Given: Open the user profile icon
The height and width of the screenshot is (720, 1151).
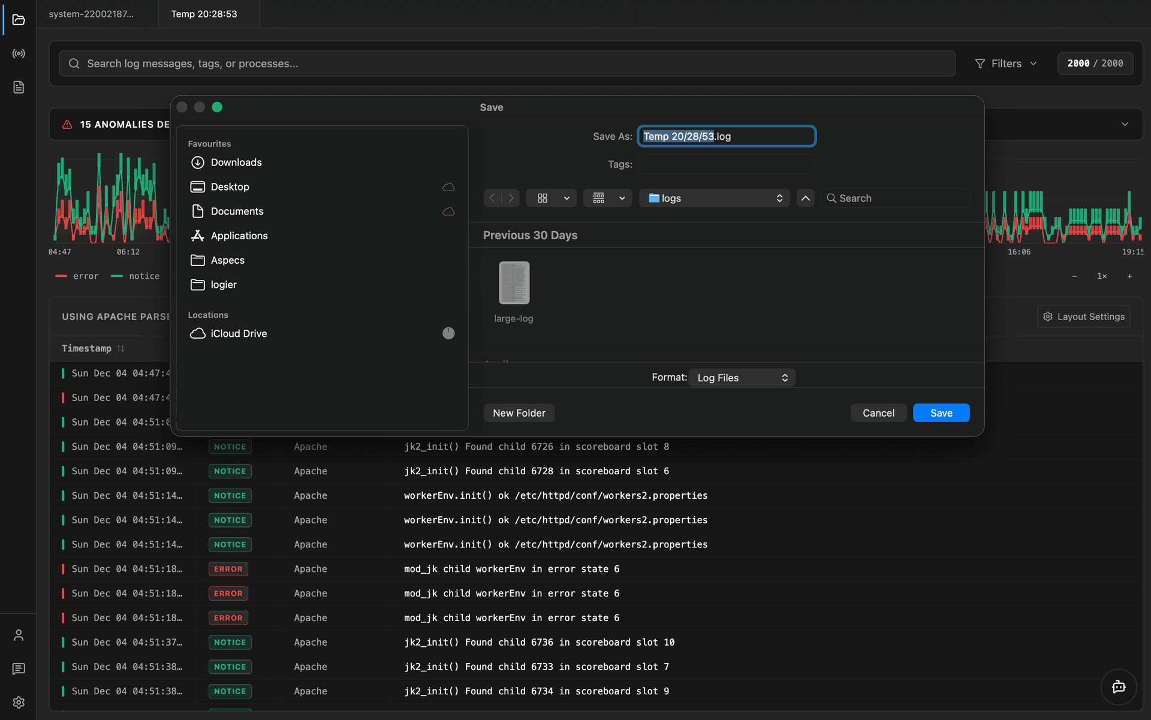Looking at the screenshot, I should pos(19,635).
